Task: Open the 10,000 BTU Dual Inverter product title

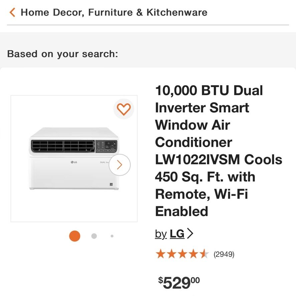Action: pos(219,151)
